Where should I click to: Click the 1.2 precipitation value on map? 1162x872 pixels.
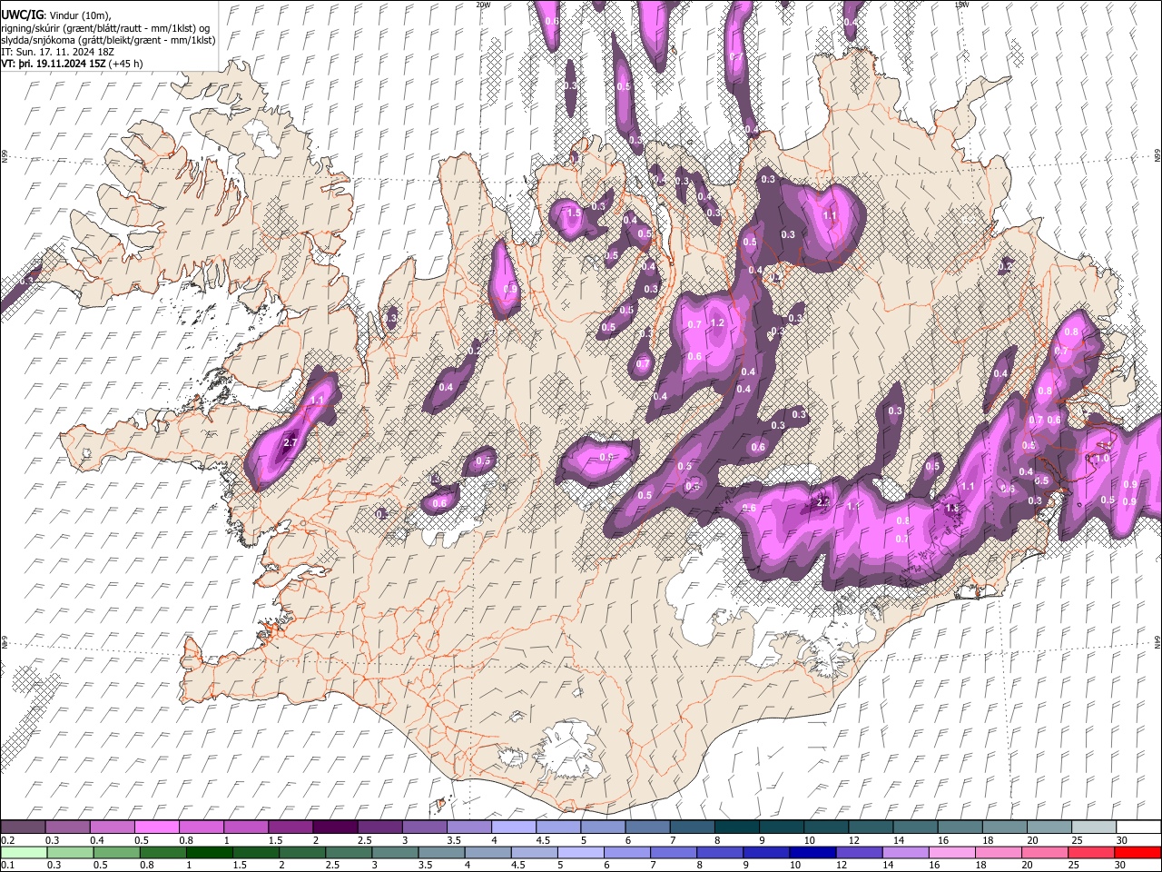[716, 322]
